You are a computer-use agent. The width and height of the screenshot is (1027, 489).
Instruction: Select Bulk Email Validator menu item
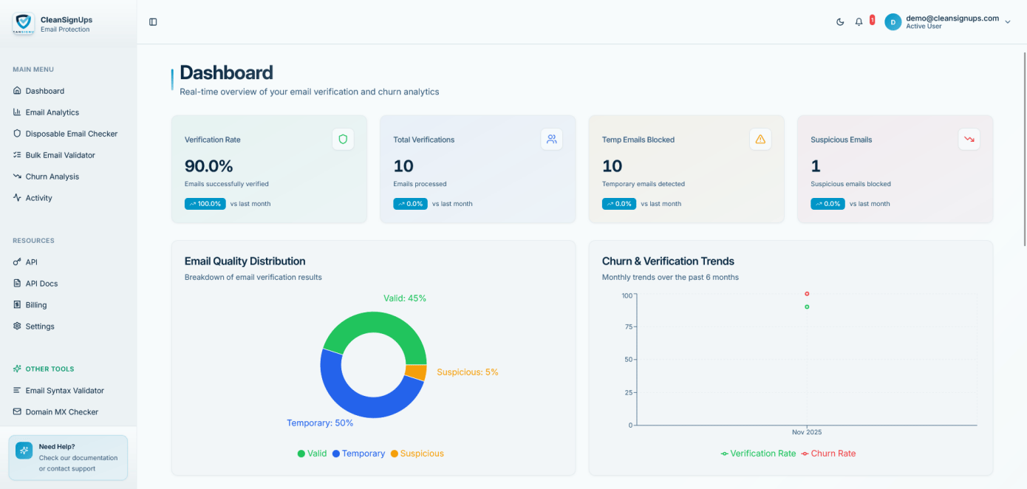[60, 155]
